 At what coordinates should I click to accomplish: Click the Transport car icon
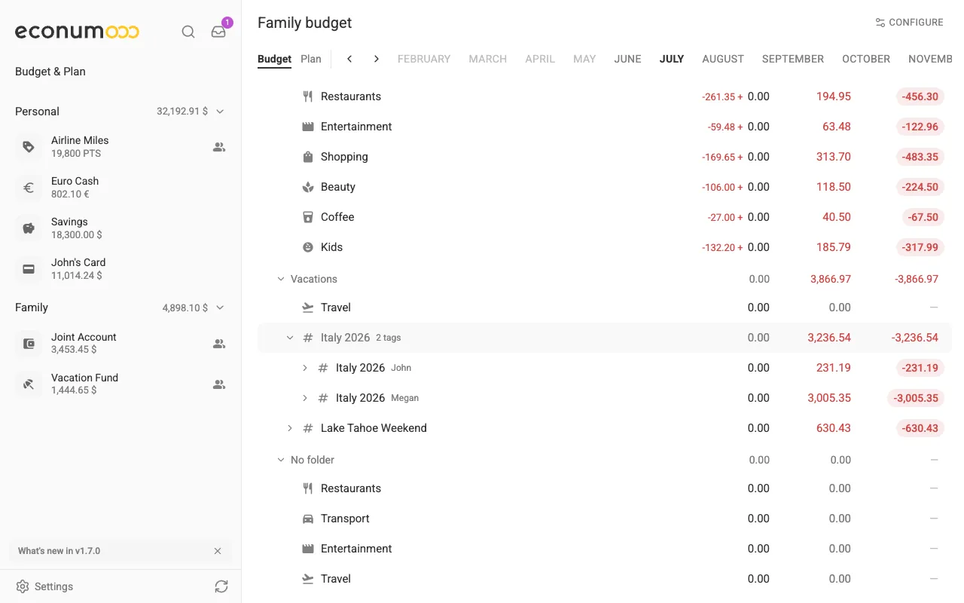[x=307, y=519]
